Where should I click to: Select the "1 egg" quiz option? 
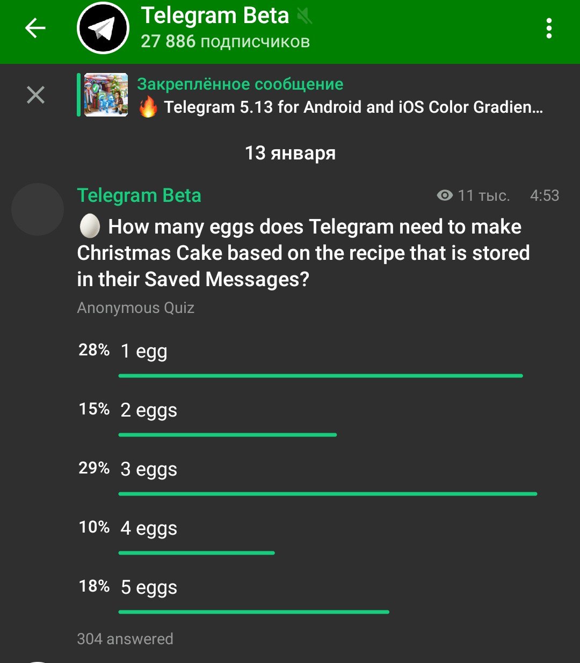point(144,352)
